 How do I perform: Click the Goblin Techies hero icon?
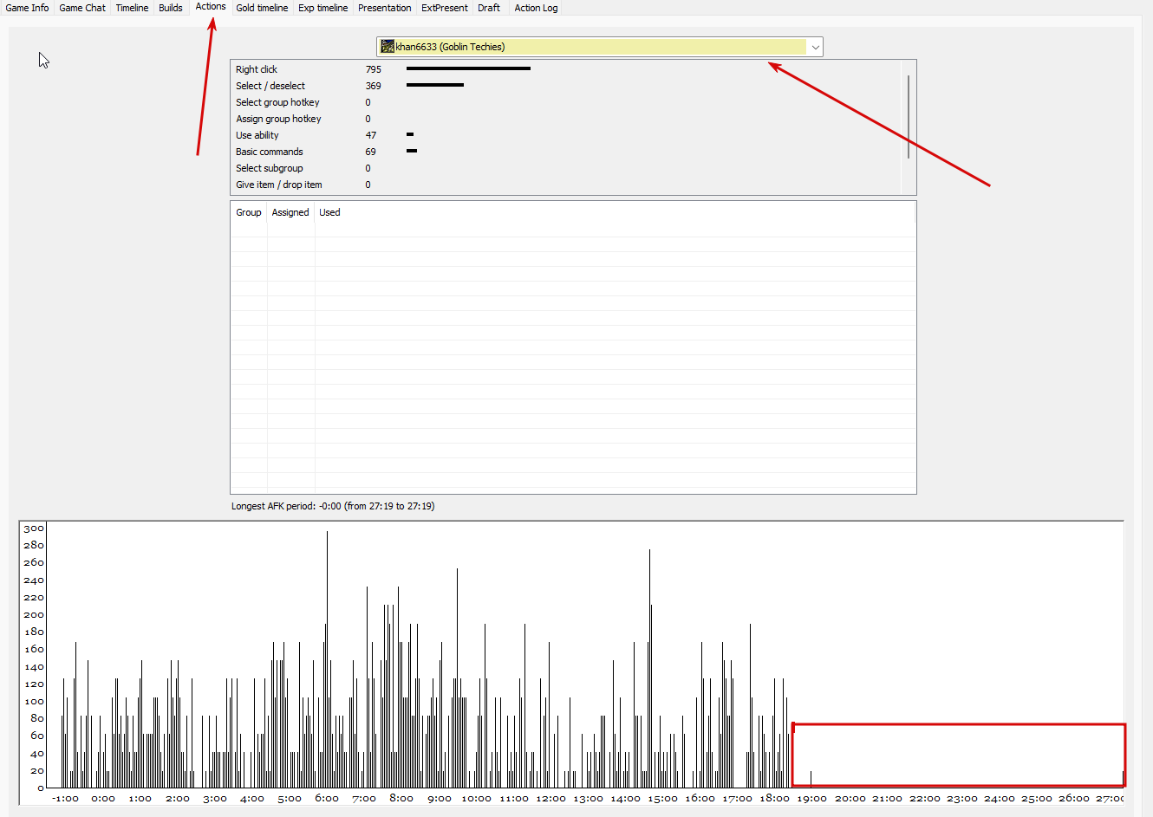[388, 47]
